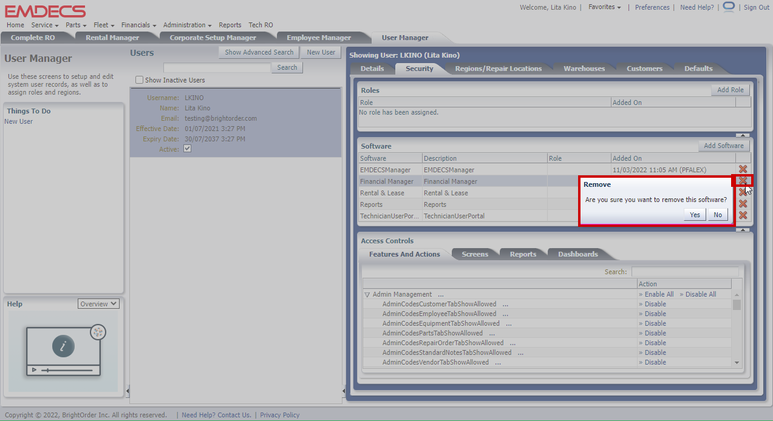The image size is (773, 421).
Task: Open Tech RO in the menu bar
Action: 261,25
